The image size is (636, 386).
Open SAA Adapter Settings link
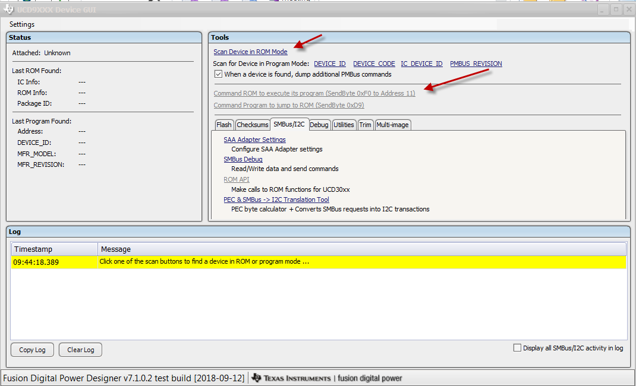tap(254, 140)
